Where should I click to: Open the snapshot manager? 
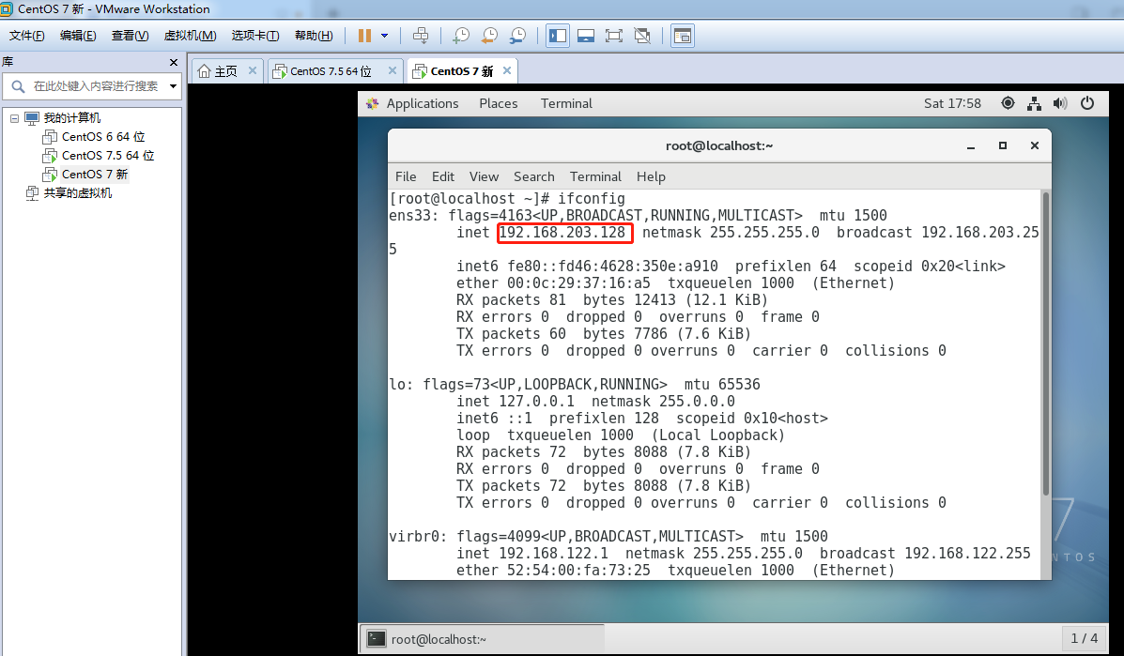(x=517, y=36)
